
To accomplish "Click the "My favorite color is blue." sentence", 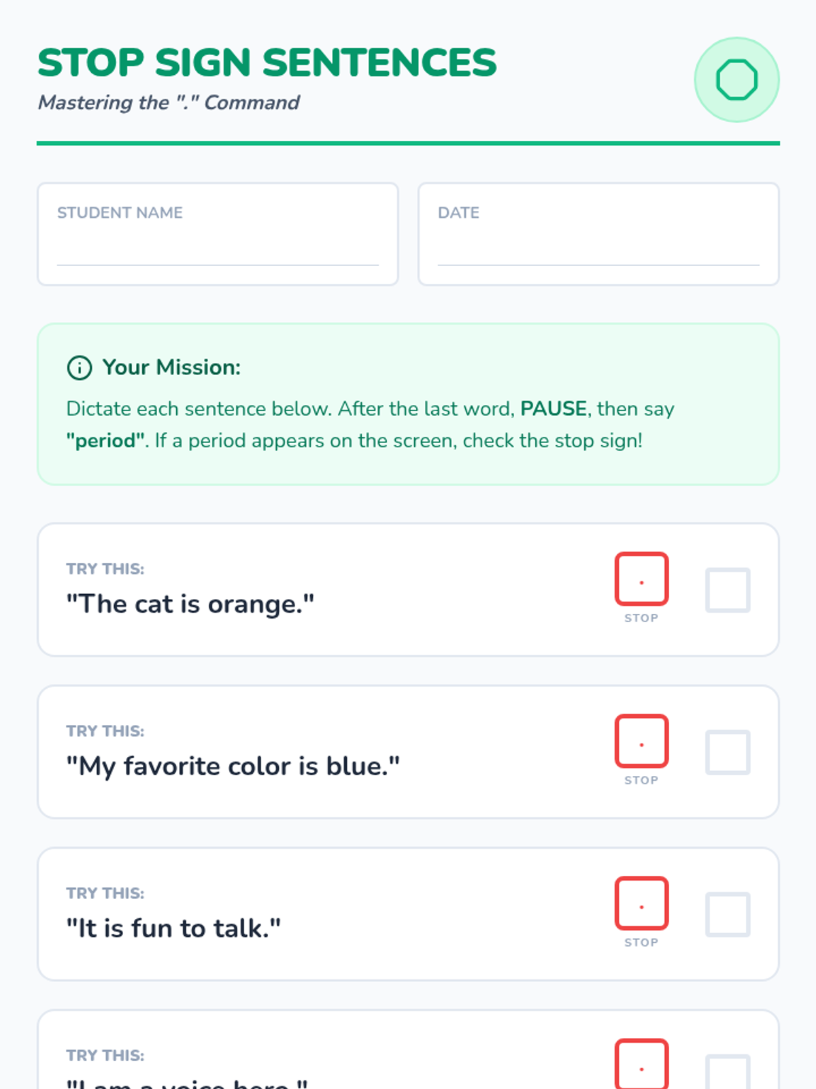I will click(233, 766).
